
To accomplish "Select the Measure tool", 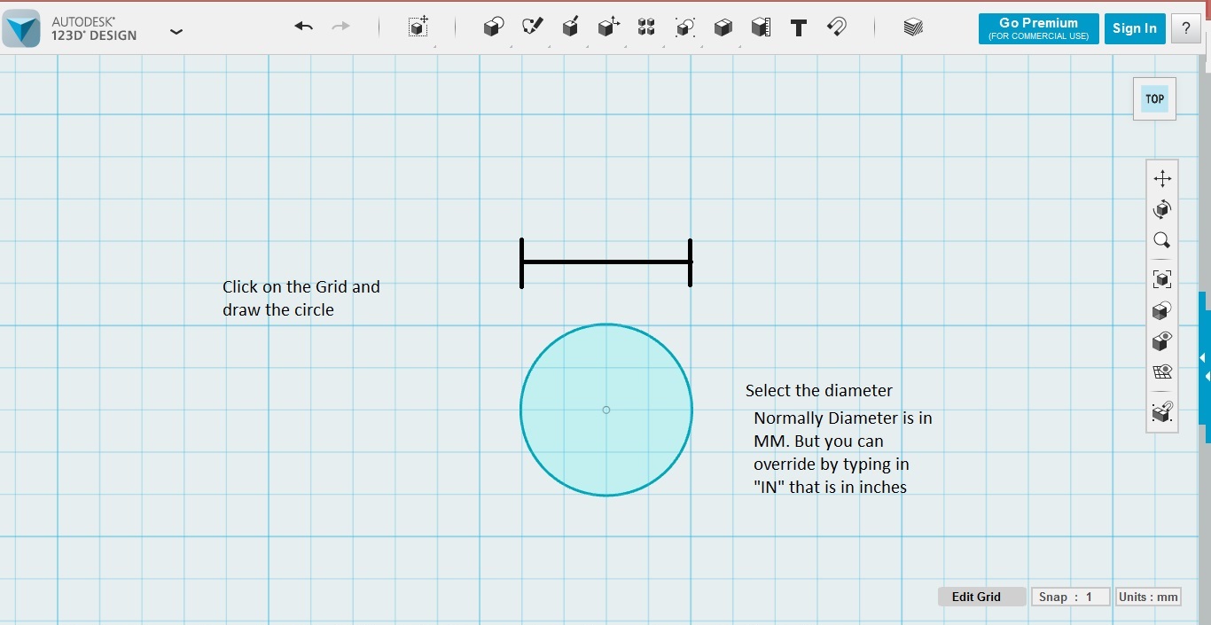I will pos(760,27).
